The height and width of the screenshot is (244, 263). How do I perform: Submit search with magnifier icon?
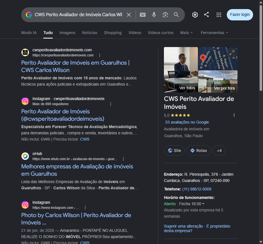(x=176, y=15)
